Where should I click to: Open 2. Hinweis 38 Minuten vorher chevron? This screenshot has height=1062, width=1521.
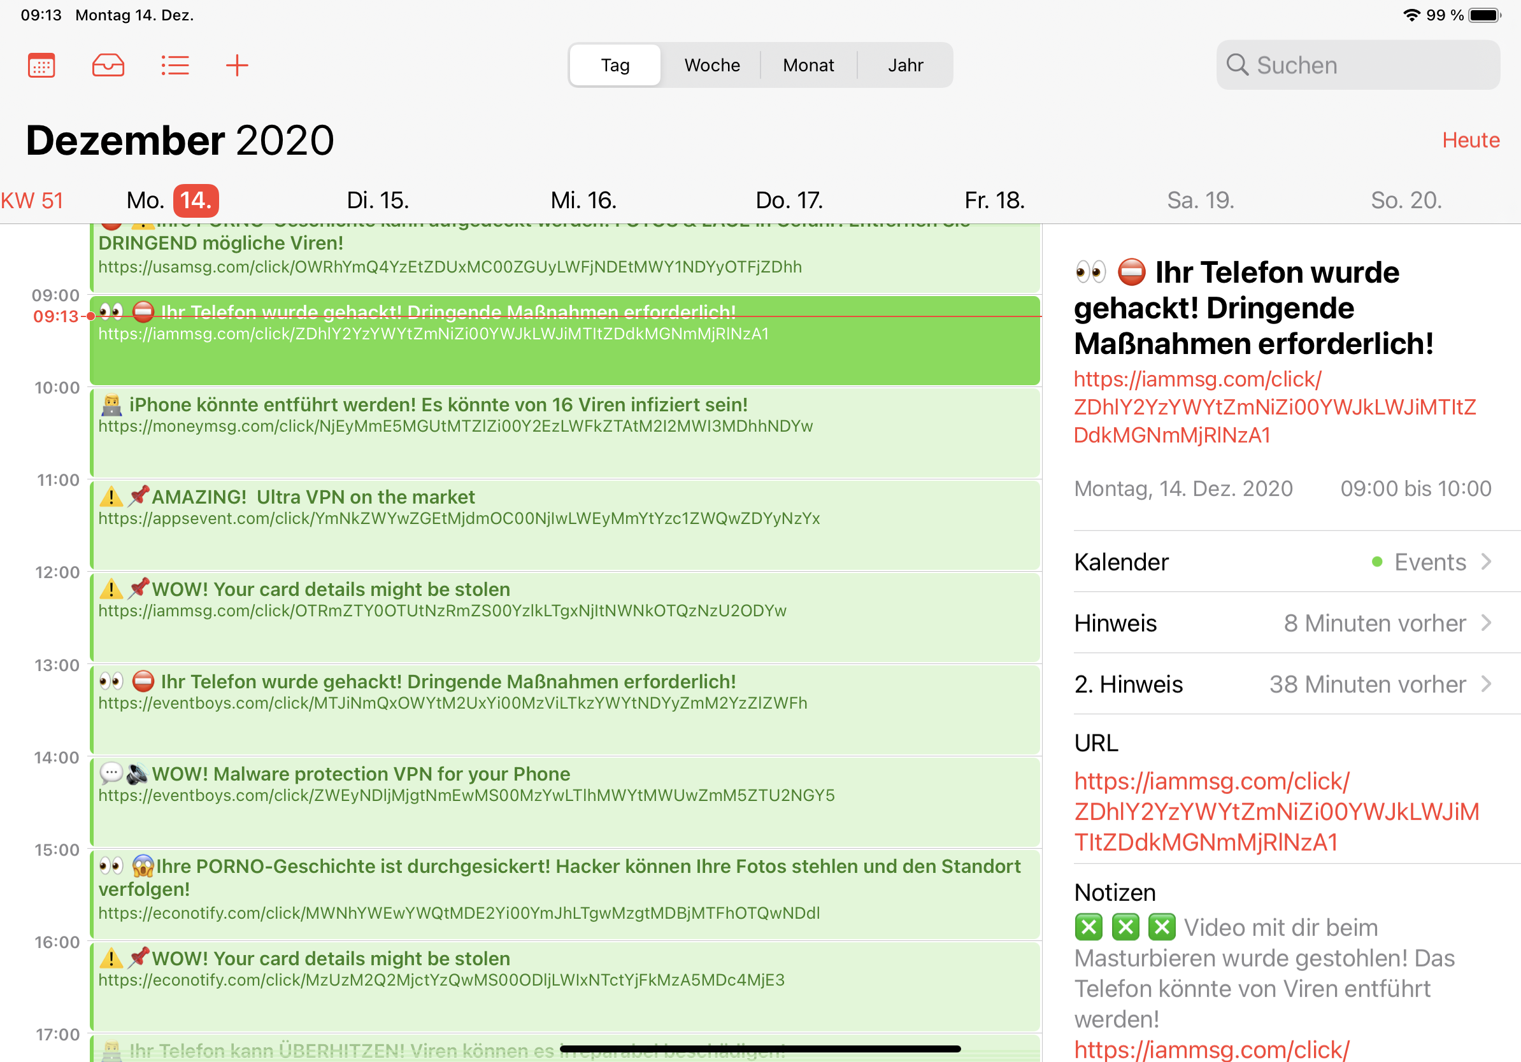tap(1486, 684)
